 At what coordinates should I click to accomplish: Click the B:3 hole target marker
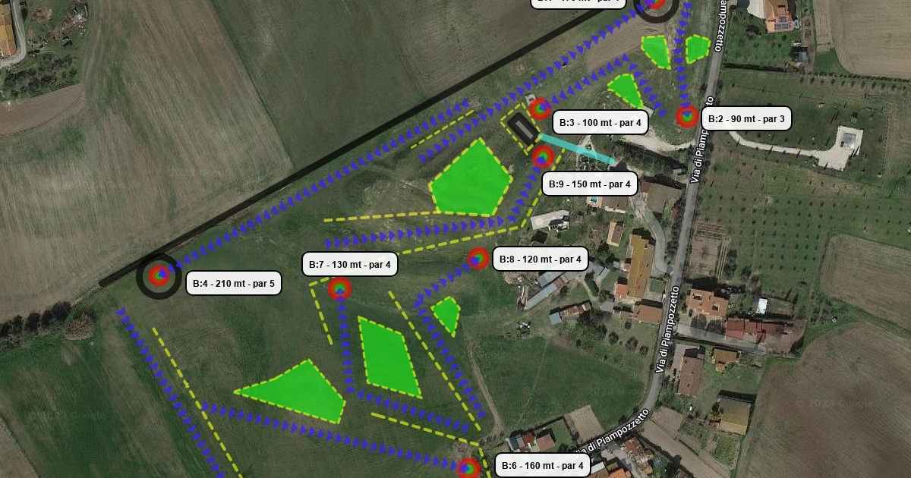(x=540, y=109)
